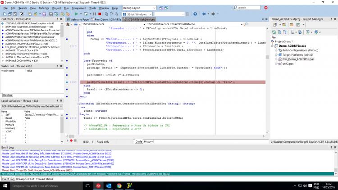
Task: Open the Debug Layout dropdown
Action: [139, 8]
